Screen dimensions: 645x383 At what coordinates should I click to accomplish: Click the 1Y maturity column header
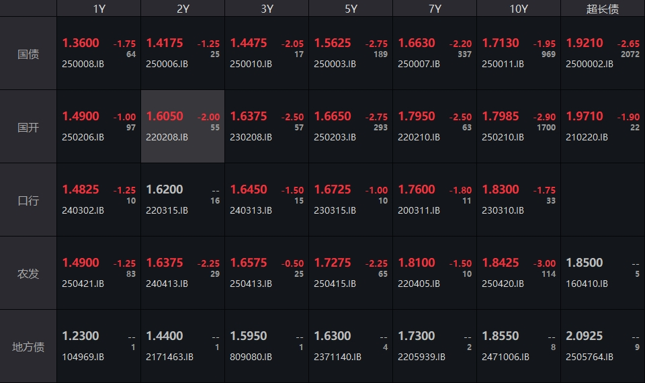[99, 9]
